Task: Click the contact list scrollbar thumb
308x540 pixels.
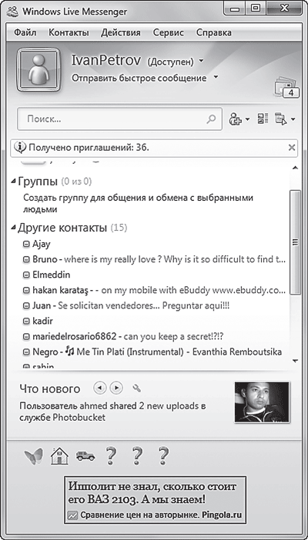Action: click(295, 242)
